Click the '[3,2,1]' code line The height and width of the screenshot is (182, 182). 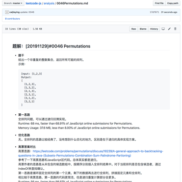tap(29, 102)
